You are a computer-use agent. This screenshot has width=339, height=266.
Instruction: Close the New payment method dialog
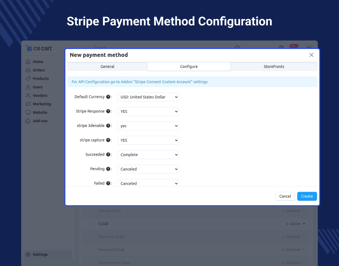click(x=311, y=55)
